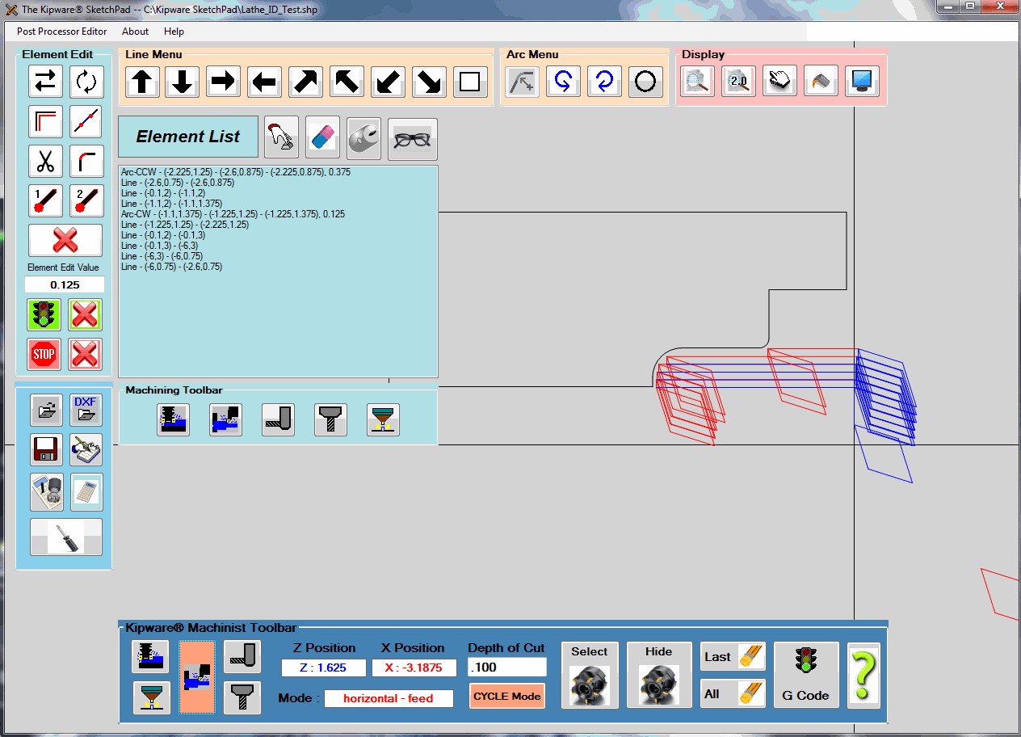
Task: Select the row 'Line - (-6,3) - (-6,0.75)'
Action: pyautogui.click(x=161, y=256)
